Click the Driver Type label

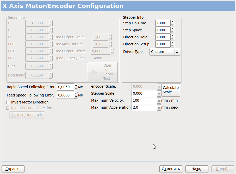(x=133, y=52)
